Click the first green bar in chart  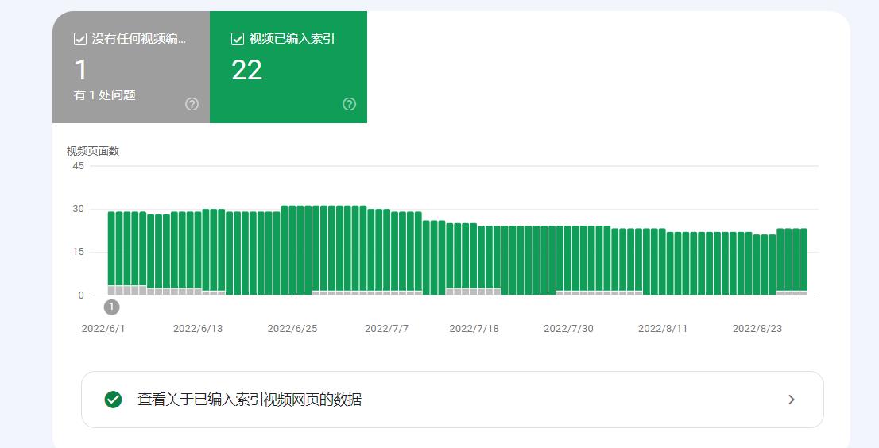coord(111,249)
